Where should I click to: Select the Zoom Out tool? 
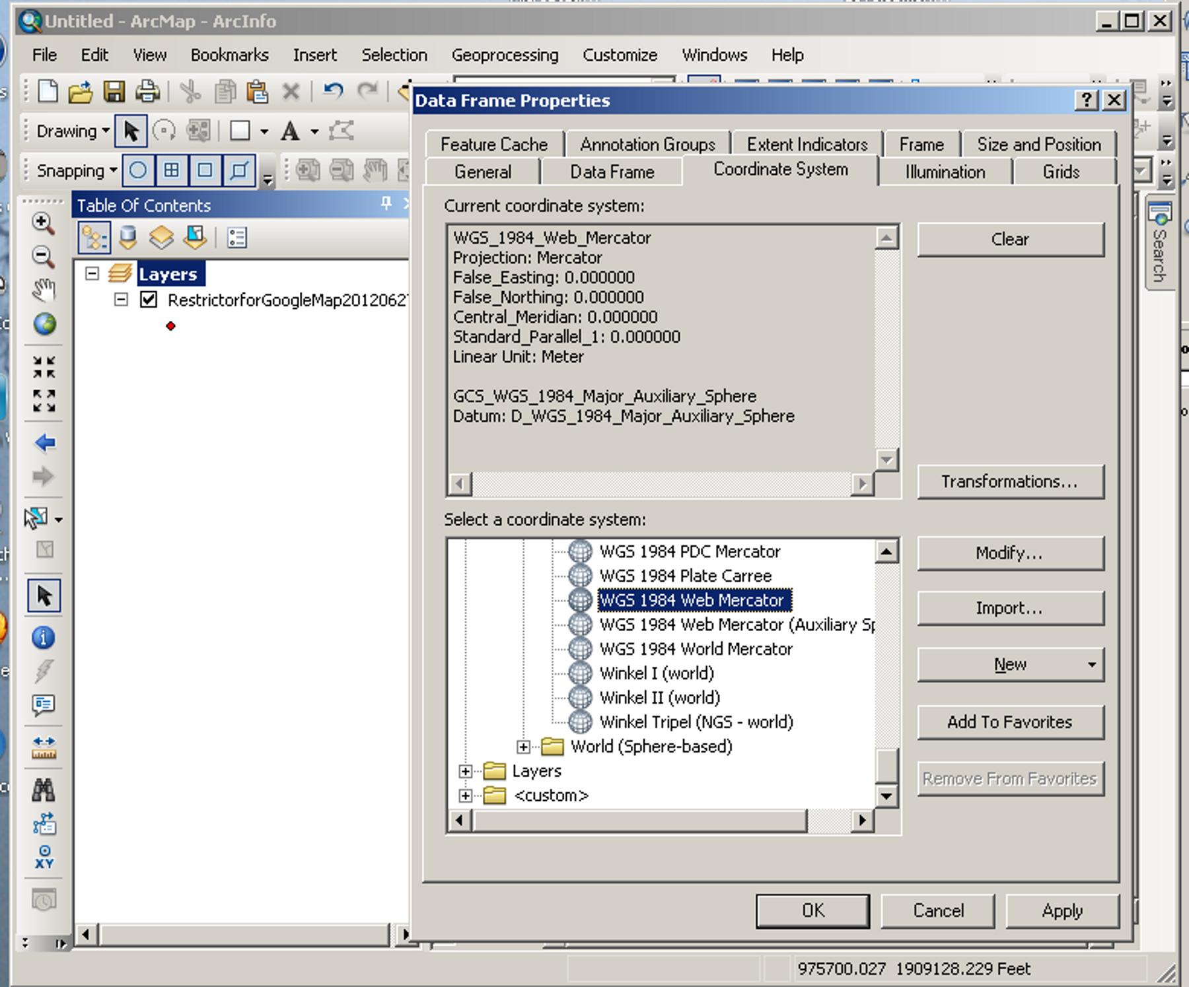click(44, 256)
